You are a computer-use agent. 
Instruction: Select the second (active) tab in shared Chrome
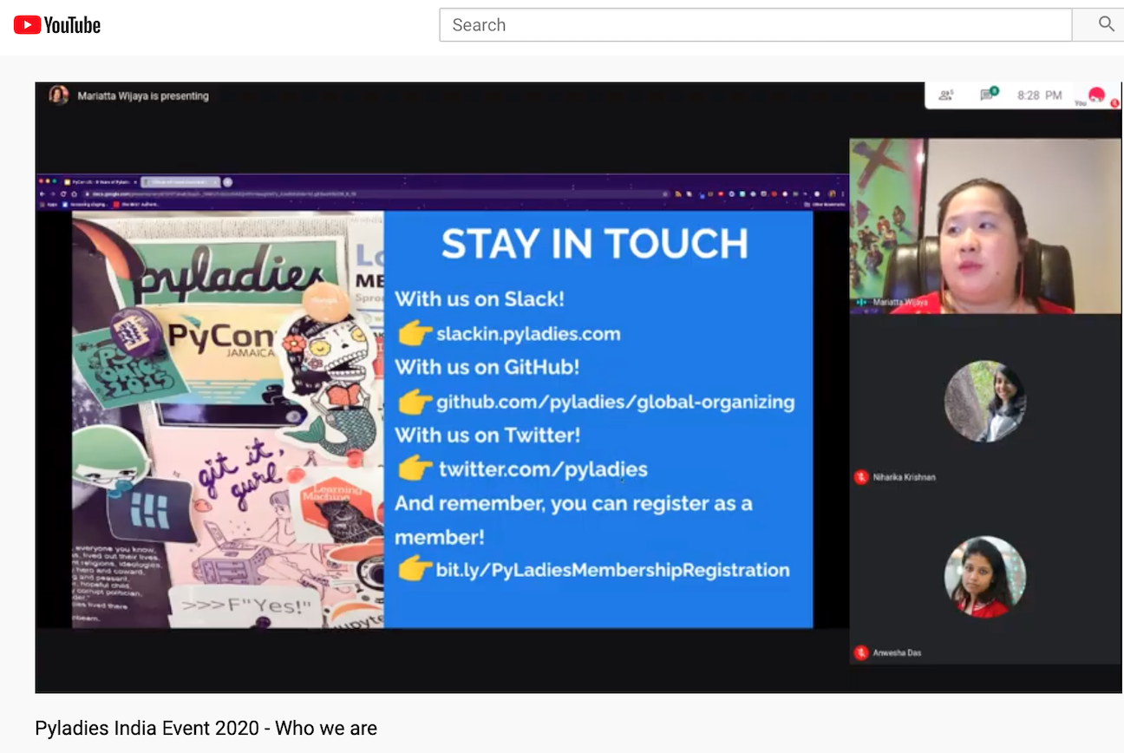(181, 182)
